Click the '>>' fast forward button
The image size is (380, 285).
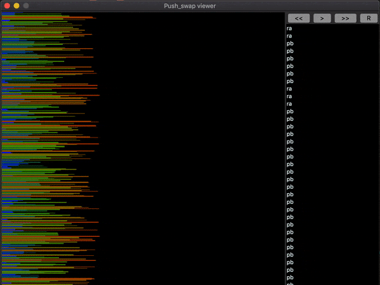(345, 18)
